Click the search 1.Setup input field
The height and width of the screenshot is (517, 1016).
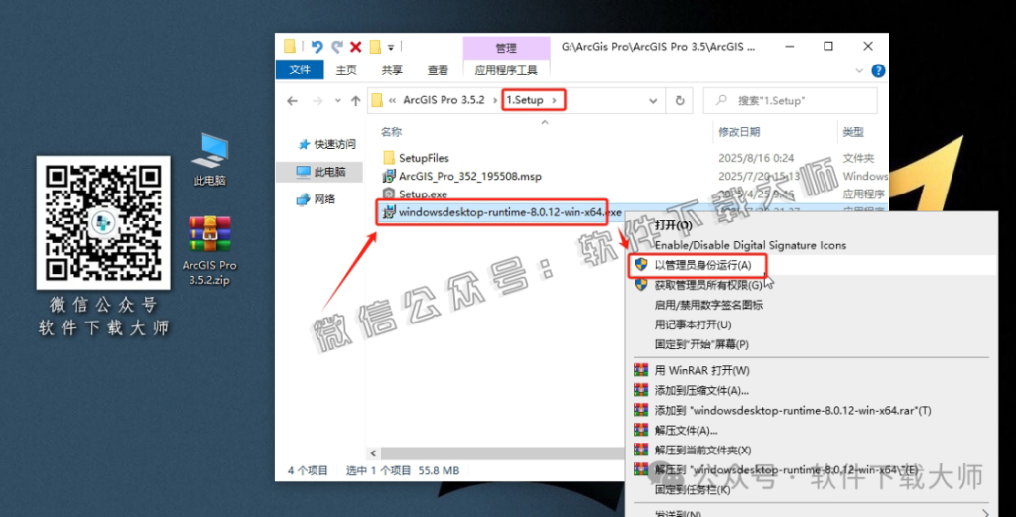[x=791, y=100]
